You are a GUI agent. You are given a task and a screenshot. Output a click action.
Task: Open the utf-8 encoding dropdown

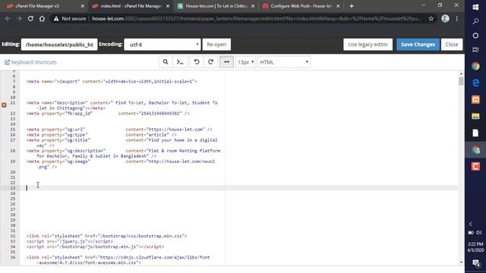coord(163,45)
